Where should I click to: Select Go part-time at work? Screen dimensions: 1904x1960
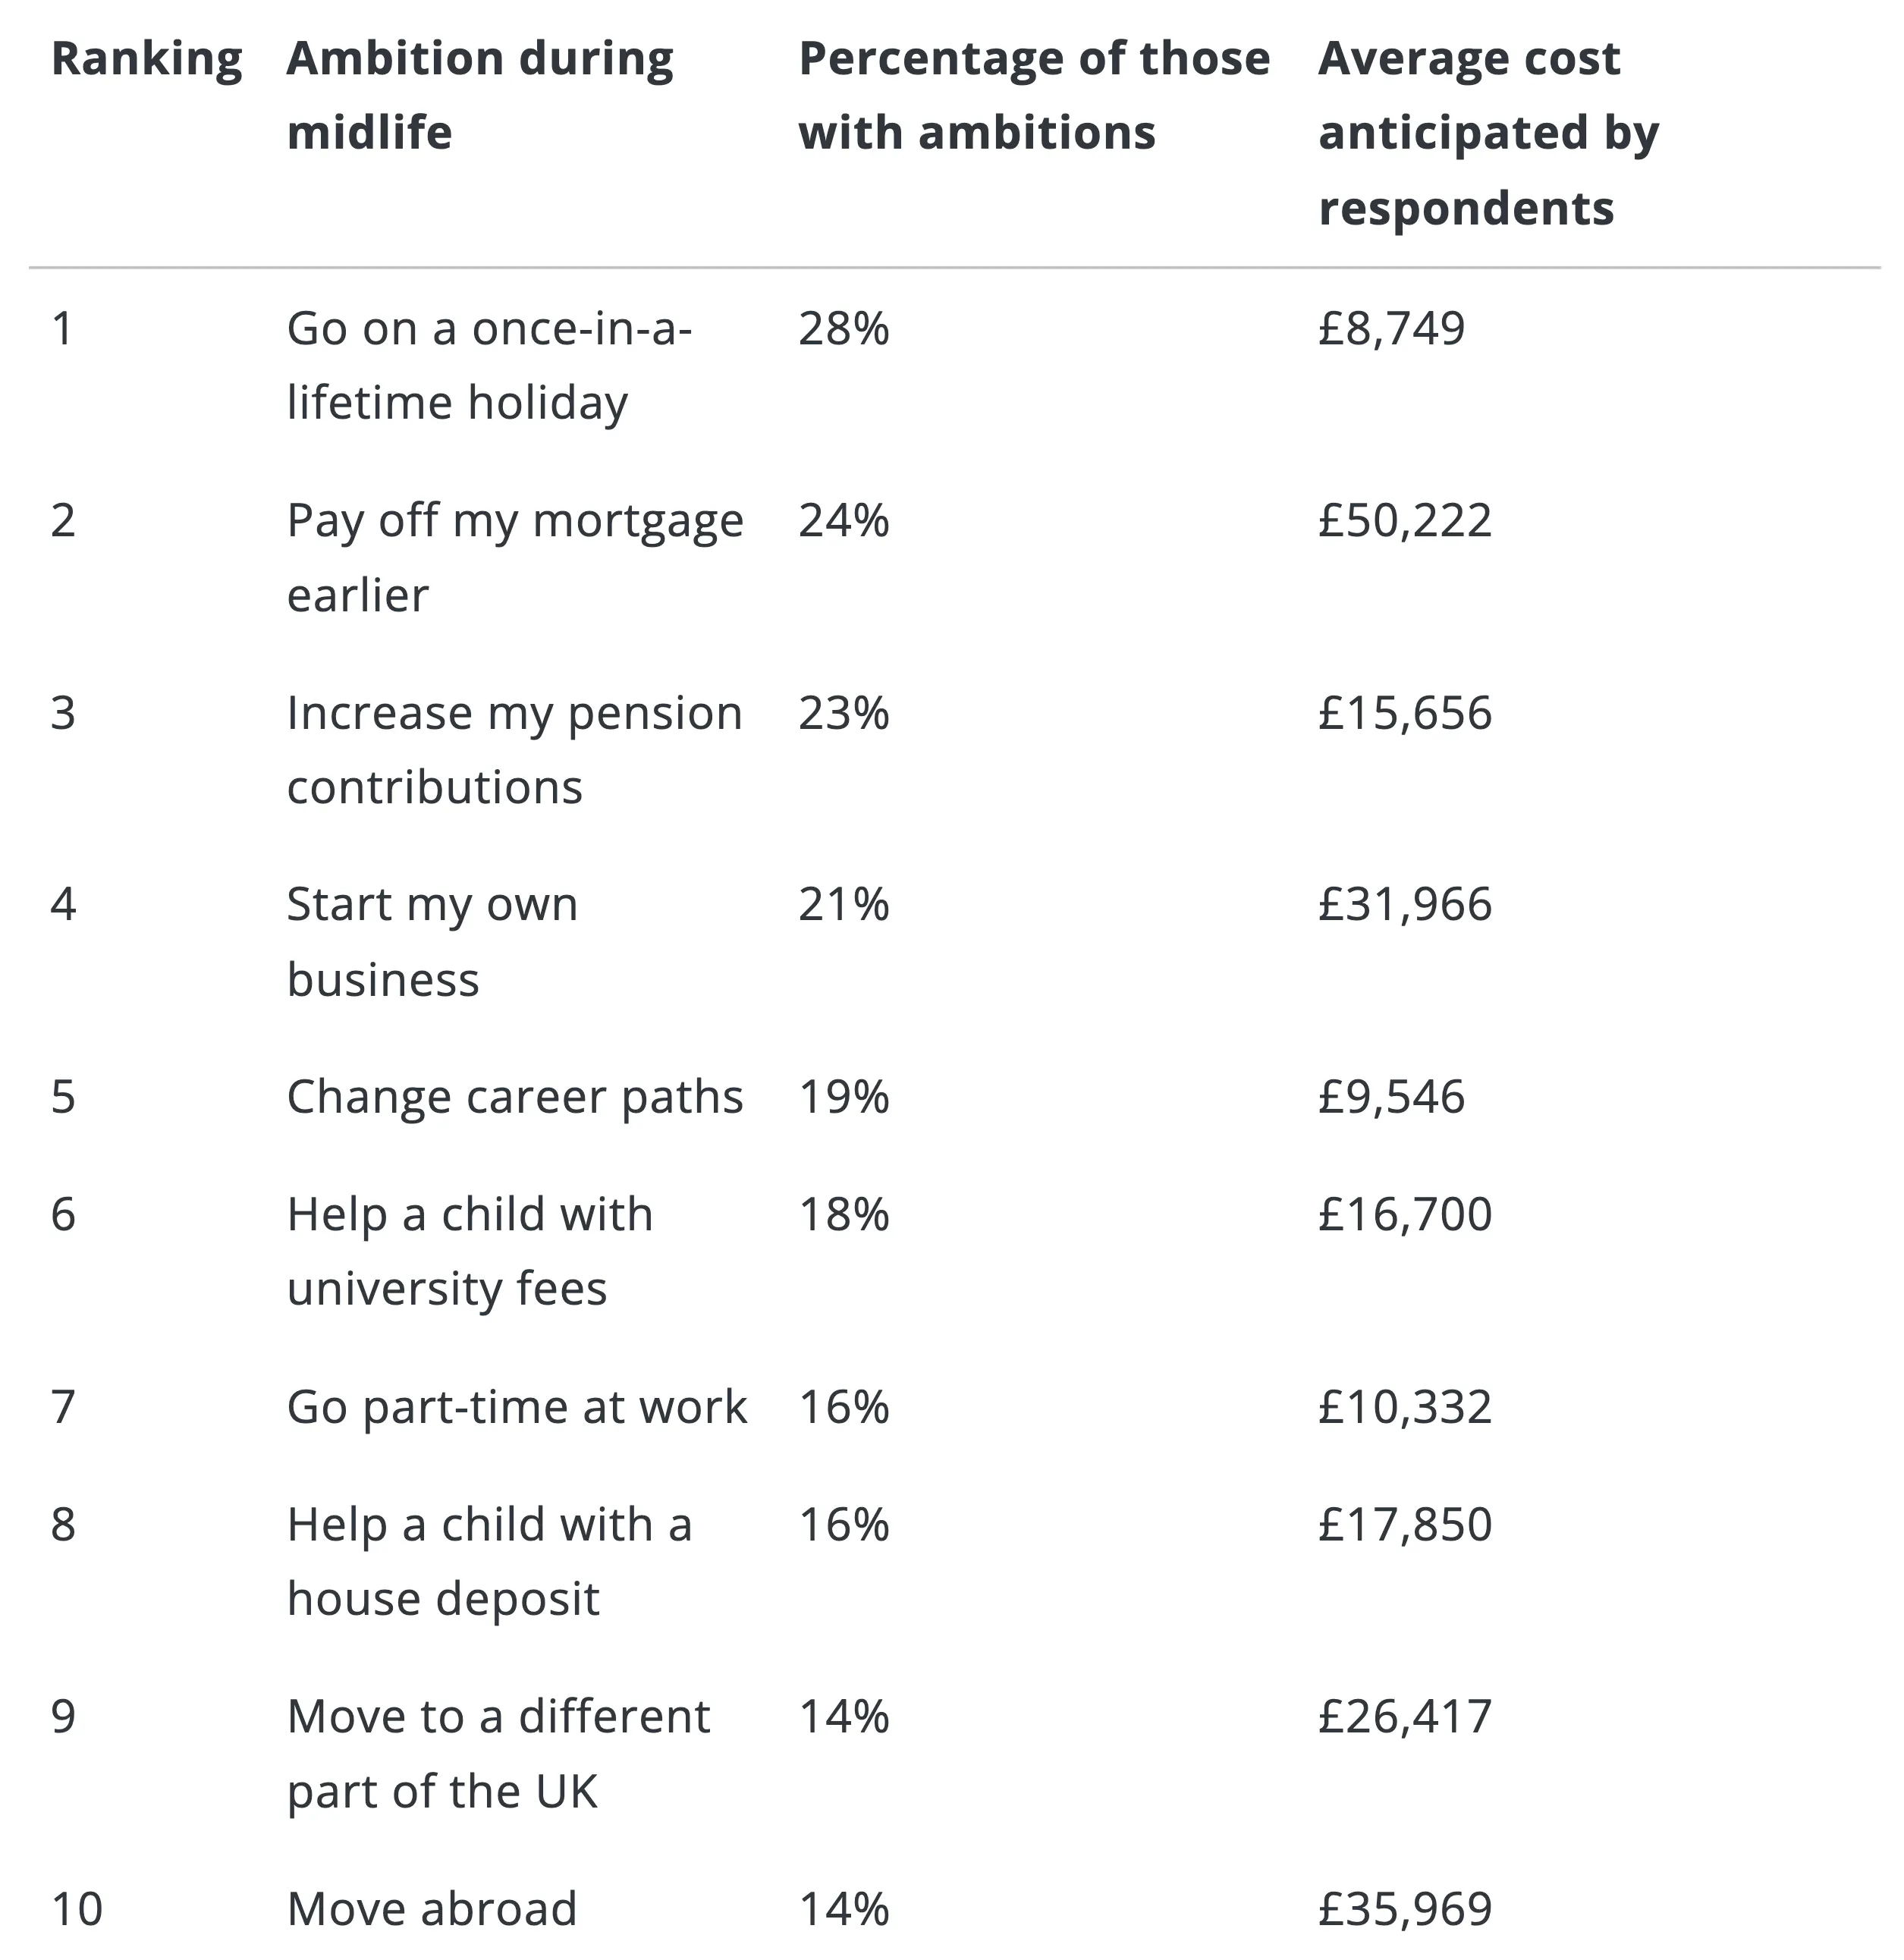pos(516,1407)
